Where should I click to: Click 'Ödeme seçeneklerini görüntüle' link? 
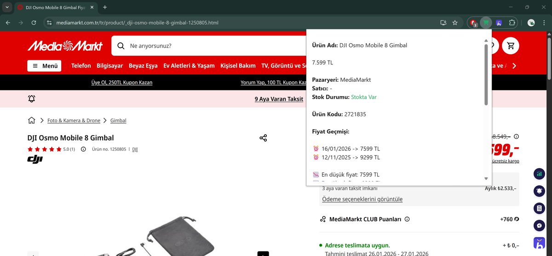click(x=362, y=199)
